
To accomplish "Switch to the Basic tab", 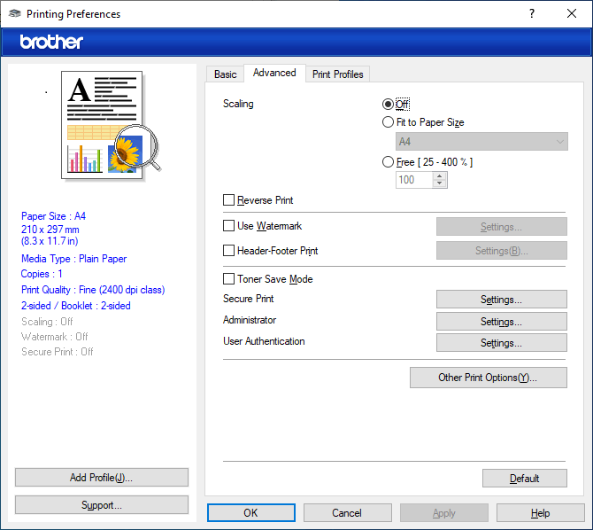I will tap(226, 74).
